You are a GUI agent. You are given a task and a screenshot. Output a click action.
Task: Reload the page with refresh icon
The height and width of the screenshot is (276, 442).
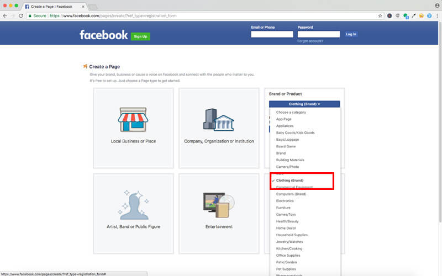point(20,16)
